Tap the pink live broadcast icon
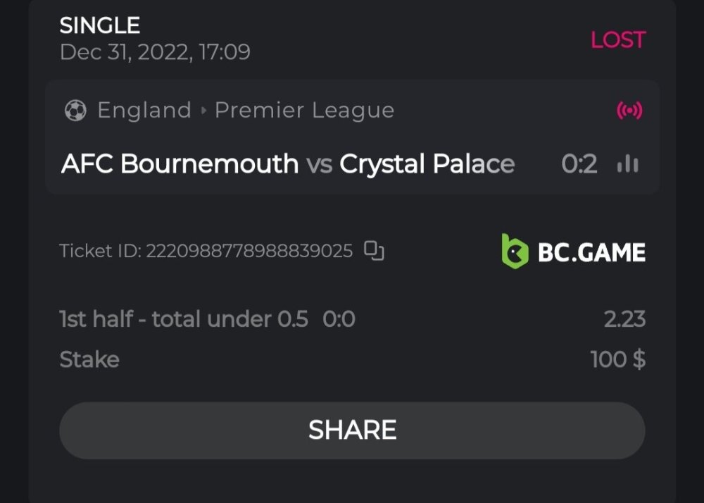 [x=629, y=111]
